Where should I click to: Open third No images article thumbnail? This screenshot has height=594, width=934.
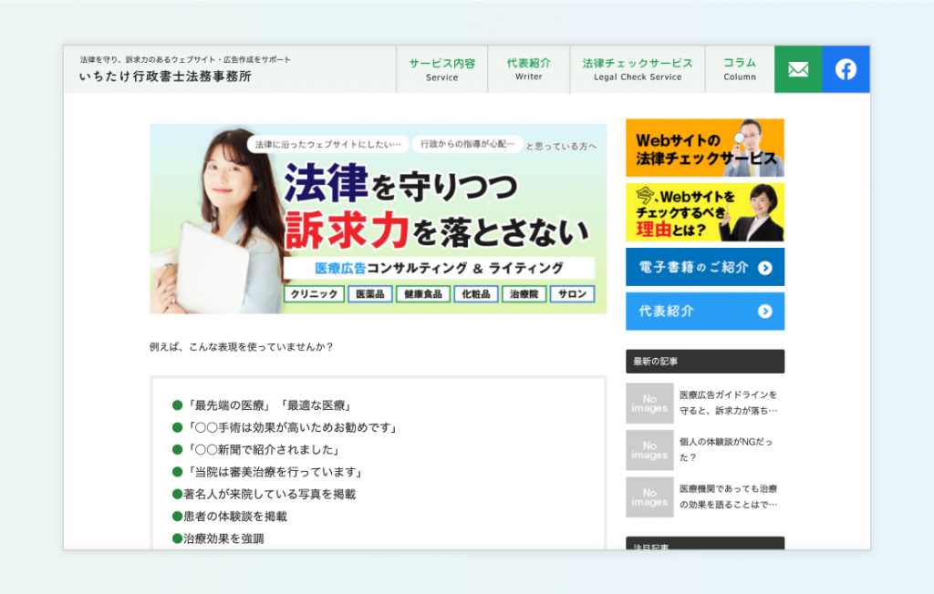[649, 497]
